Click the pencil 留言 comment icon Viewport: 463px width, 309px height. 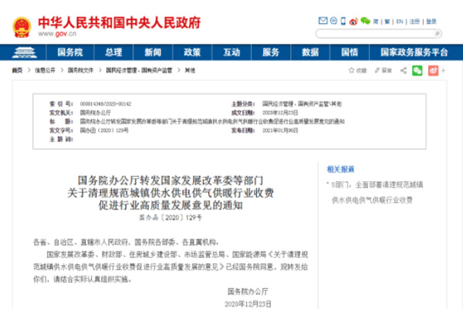pos(383,70)
